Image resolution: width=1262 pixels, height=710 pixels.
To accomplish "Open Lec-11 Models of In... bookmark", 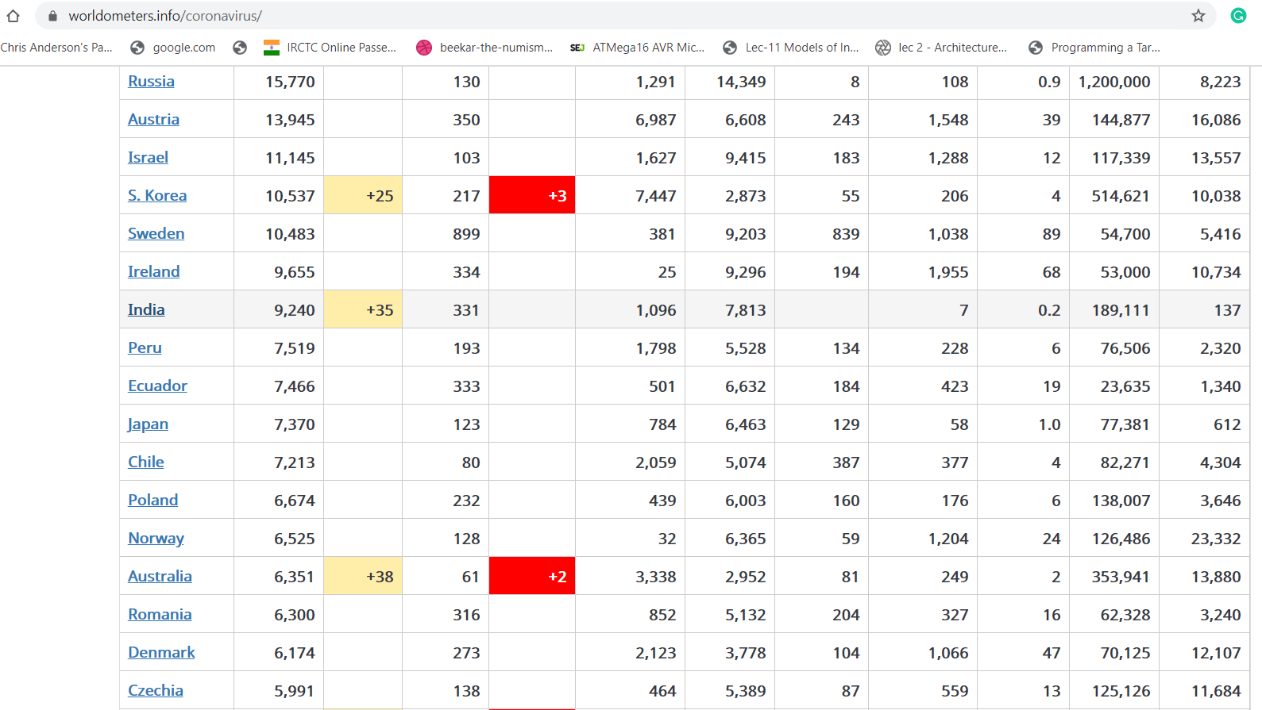I will click(x=802, y=48).
